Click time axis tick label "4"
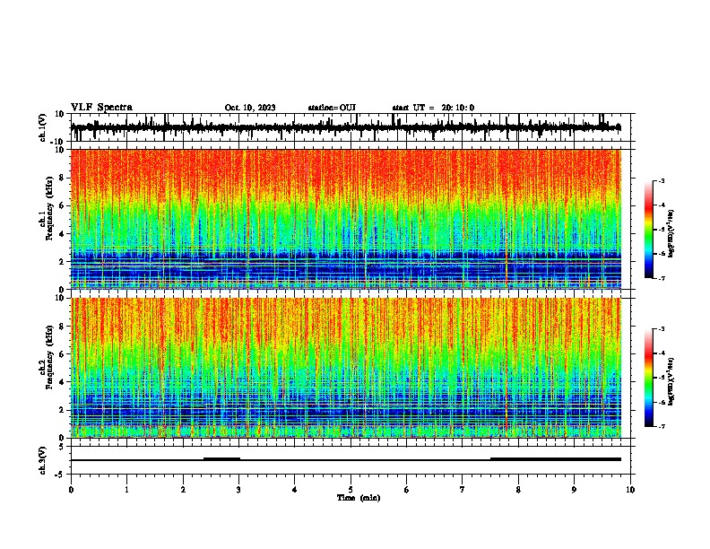This screenshot has height=549, width=710. point(295,490)
